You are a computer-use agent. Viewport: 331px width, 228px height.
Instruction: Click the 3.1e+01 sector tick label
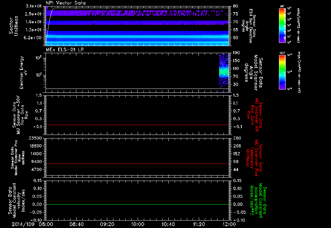click(x=34, y=6)
